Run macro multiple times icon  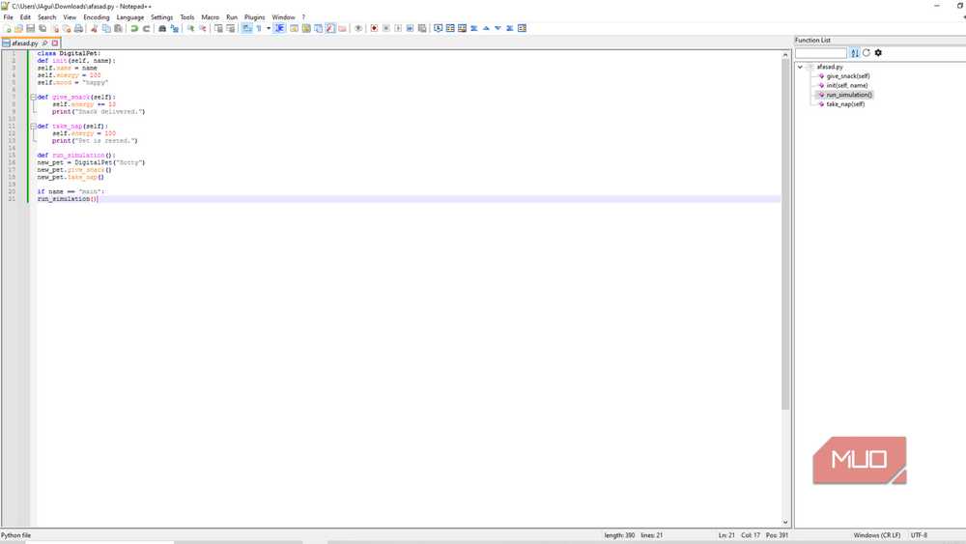410,28
